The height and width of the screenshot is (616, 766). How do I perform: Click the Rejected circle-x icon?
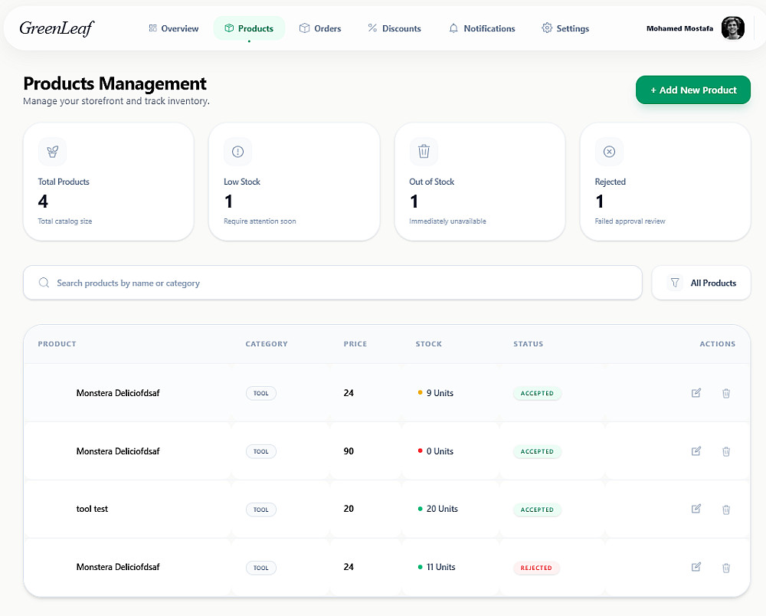tap(609, 152)
